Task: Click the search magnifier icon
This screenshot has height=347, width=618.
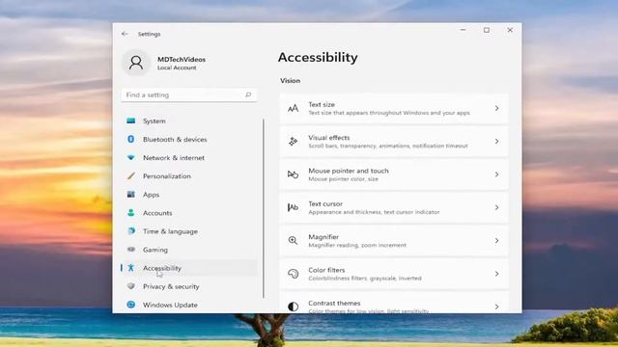Action: pyautogui.click(x=248, y=94)
